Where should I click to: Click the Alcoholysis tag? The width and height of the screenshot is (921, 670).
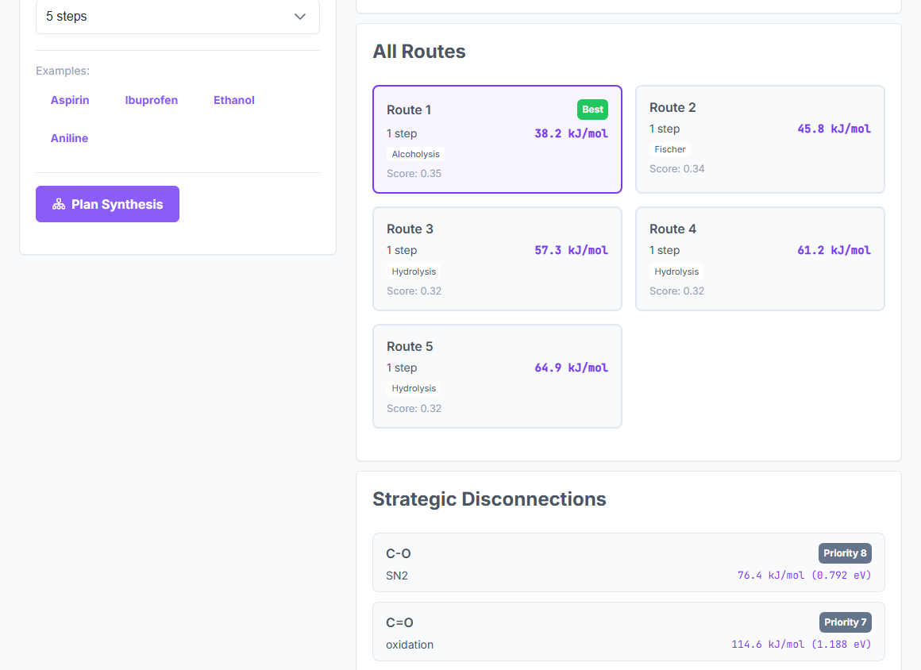416,154
